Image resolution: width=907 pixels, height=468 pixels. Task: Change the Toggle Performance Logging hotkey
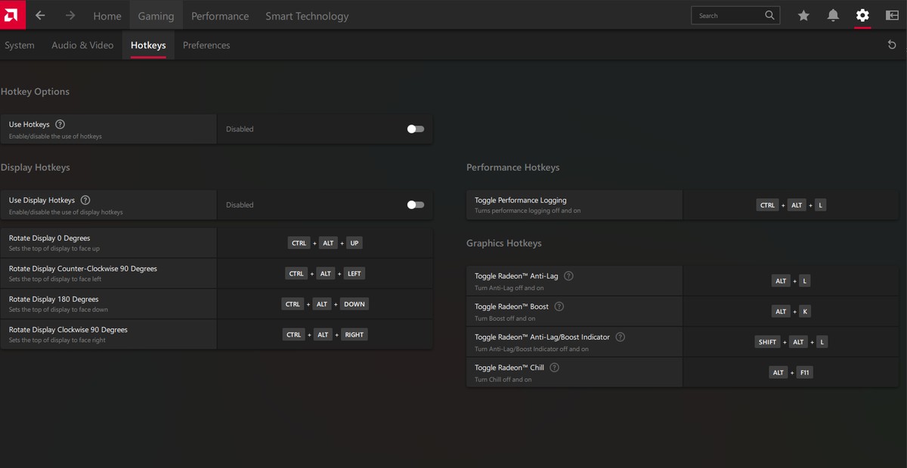pos(791,205)
